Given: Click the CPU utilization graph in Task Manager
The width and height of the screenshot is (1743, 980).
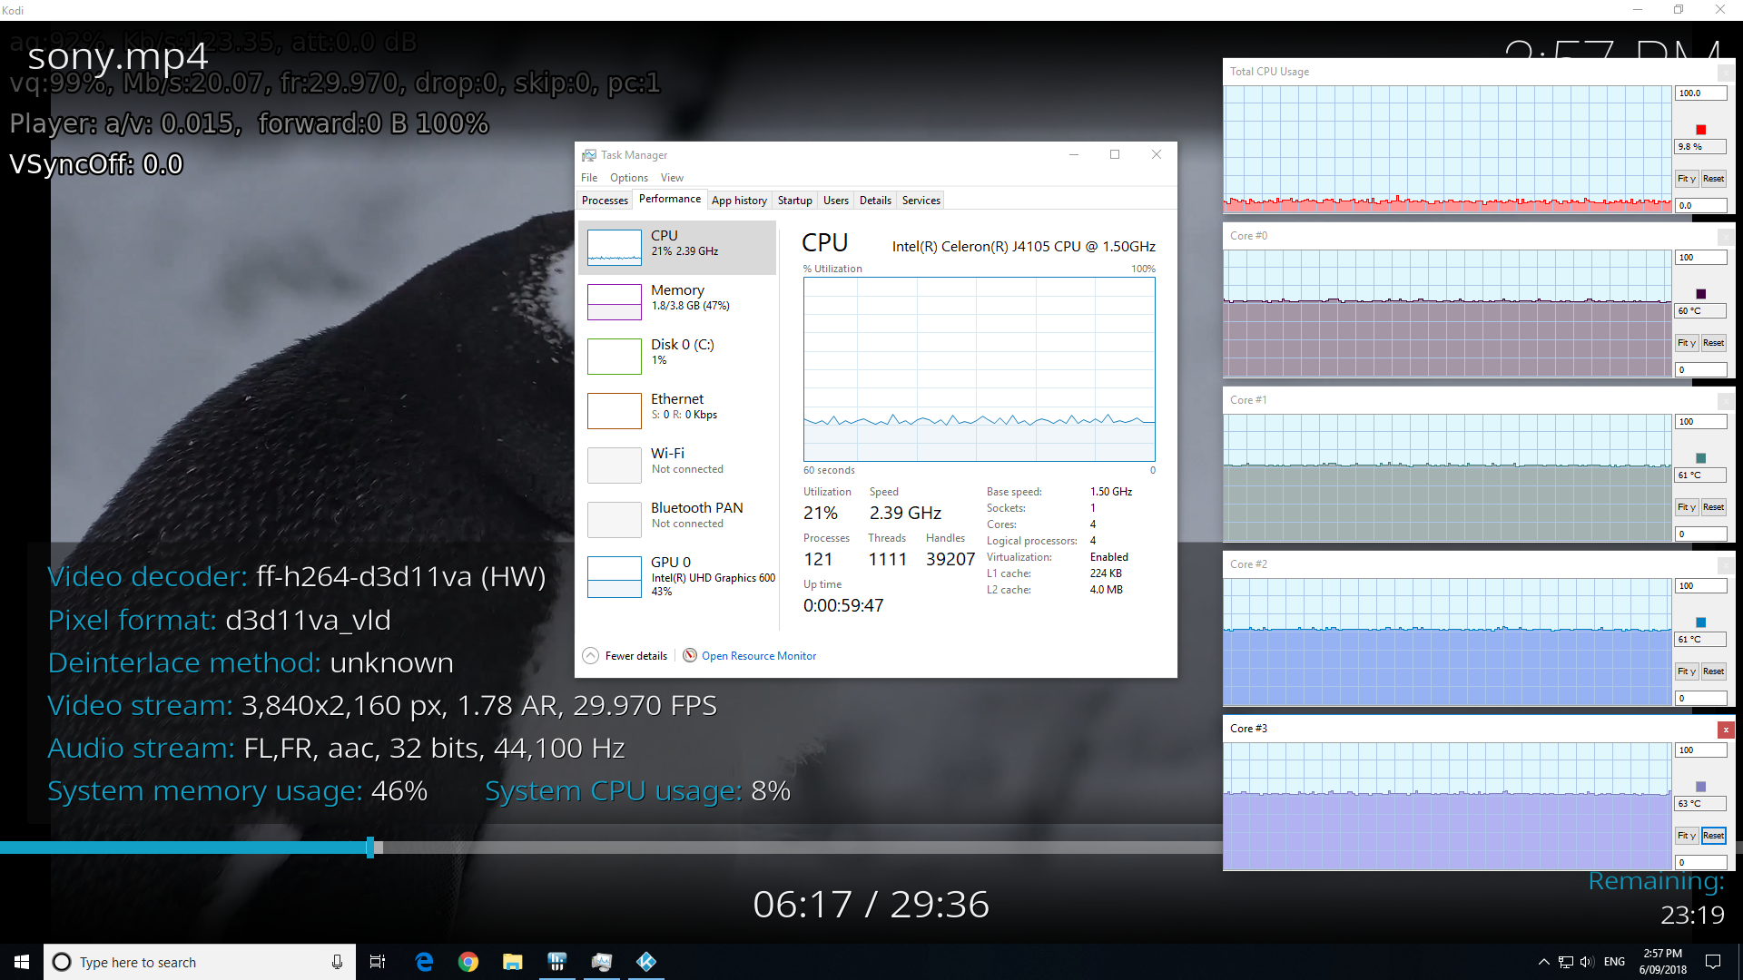Looking at the screenshot, I should pos(979,369).
